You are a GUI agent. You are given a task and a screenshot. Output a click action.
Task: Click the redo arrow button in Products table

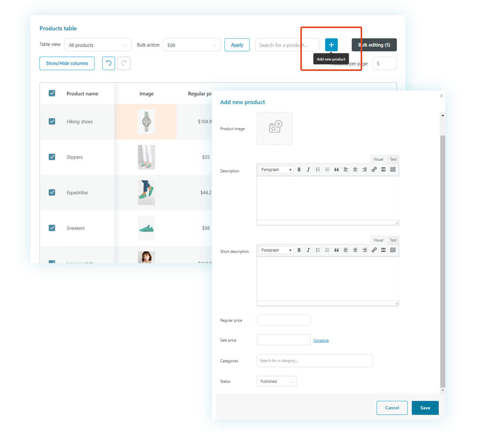pyautogui.click(x=124, y=63)
